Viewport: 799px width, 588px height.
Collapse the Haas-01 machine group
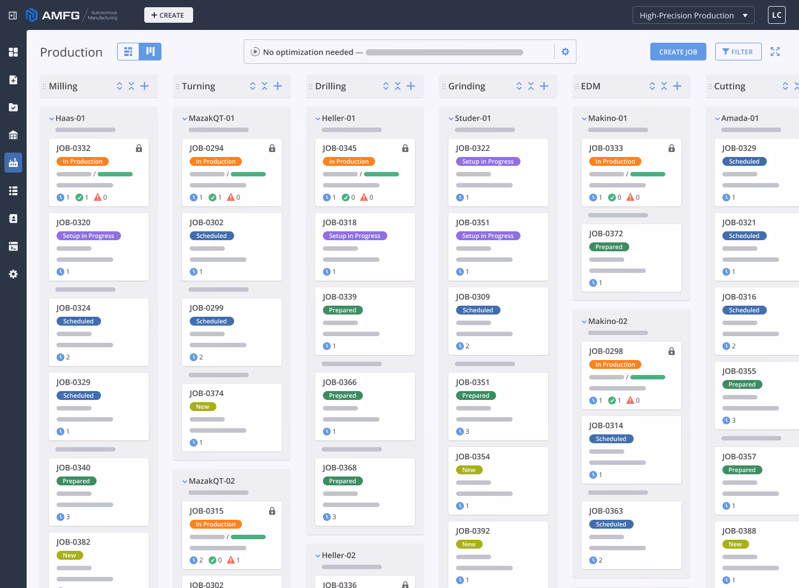click(x=51, y=118)
